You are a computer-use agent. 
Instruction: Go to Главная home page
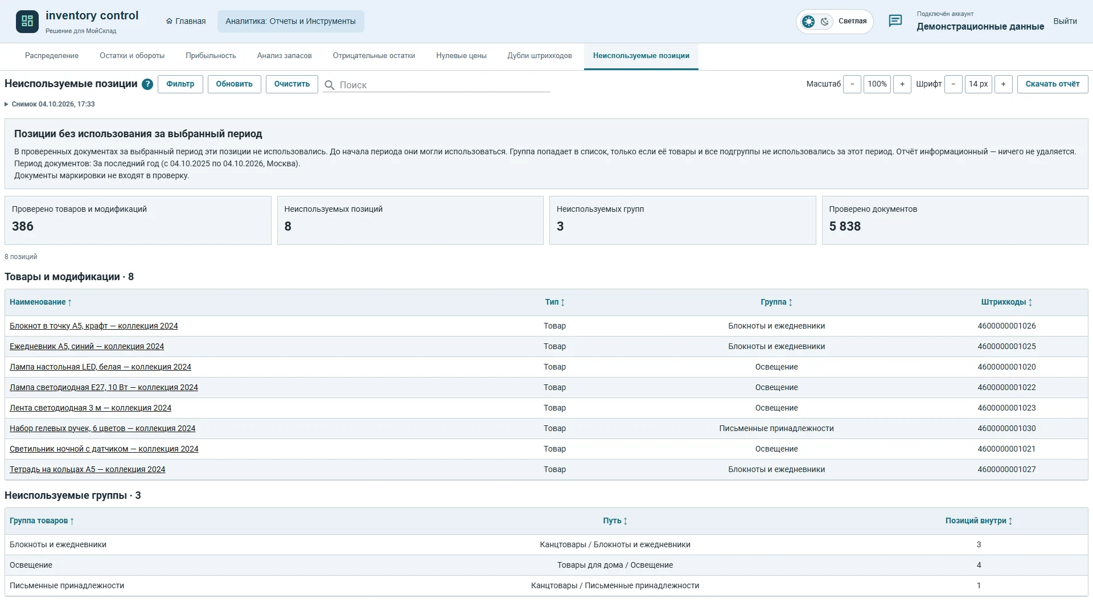point(186,22)
